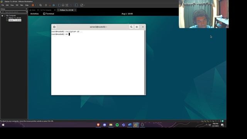Close the My Computer tab
Image resolution: width=247 pixels, height=139 pixels.
[55, 10]
